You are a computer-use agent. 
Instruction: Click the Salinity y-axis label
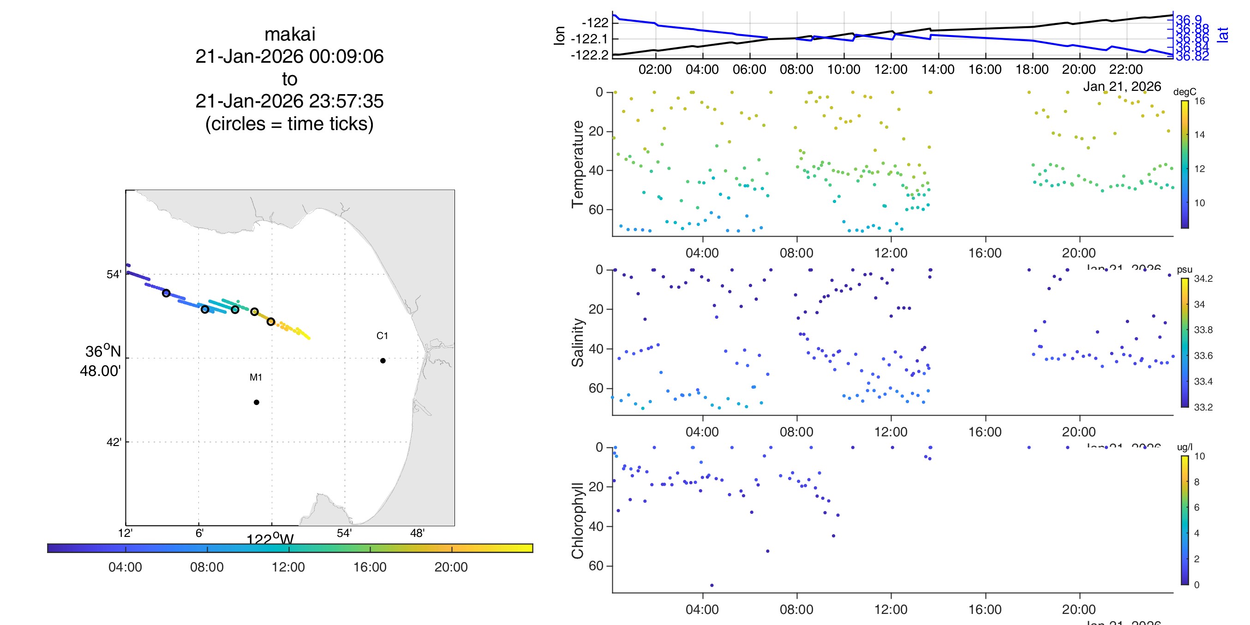577,343
